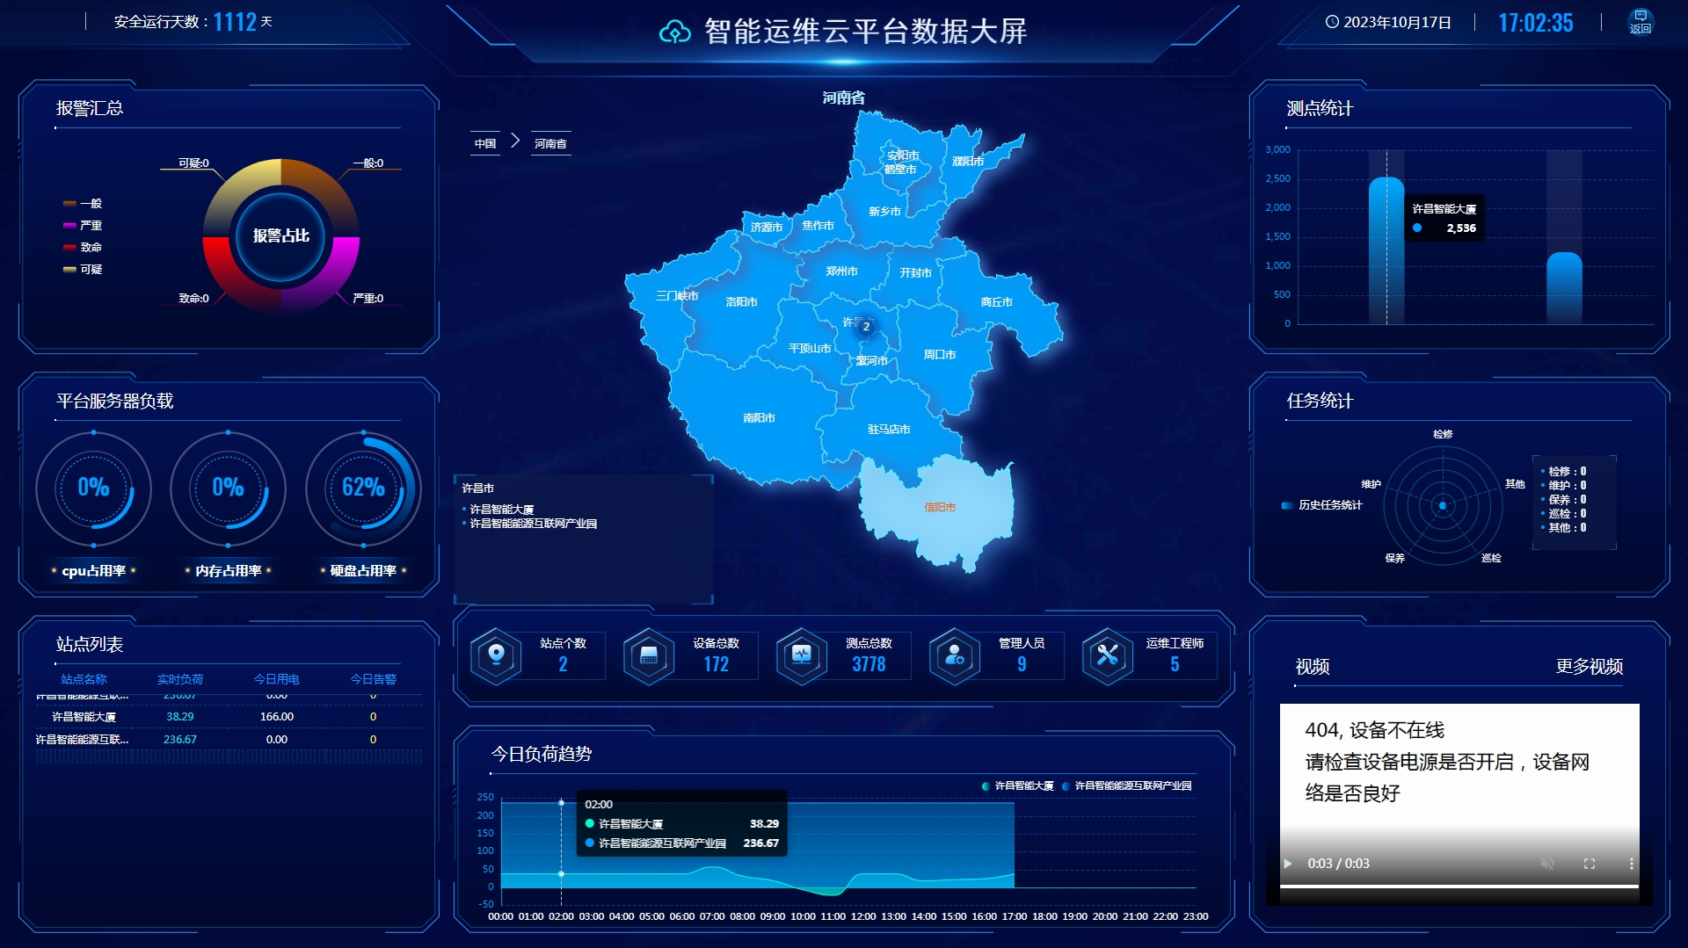This screenshot has height=948, width=1688.
Task: Click the 运维工程师 wrench hexagon icon
Action: (x=1108, y=655)
